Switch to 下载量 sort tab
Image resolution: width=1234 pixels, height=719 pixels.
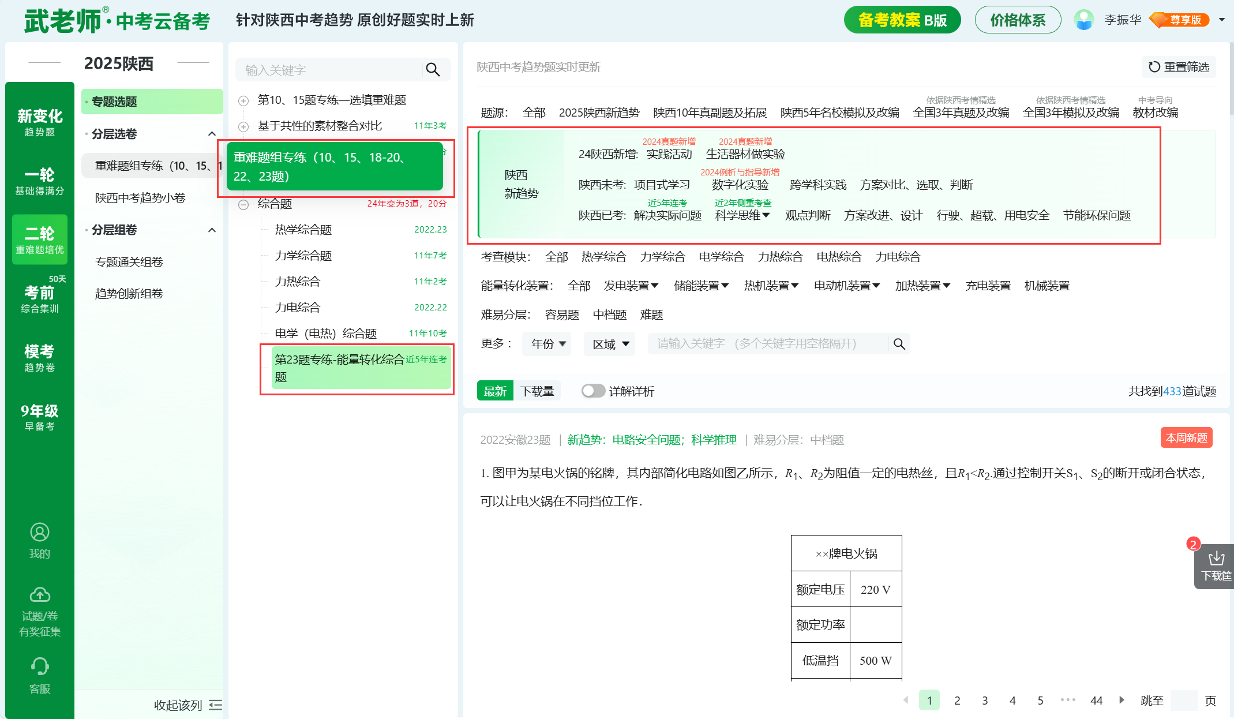pos(537,391)
